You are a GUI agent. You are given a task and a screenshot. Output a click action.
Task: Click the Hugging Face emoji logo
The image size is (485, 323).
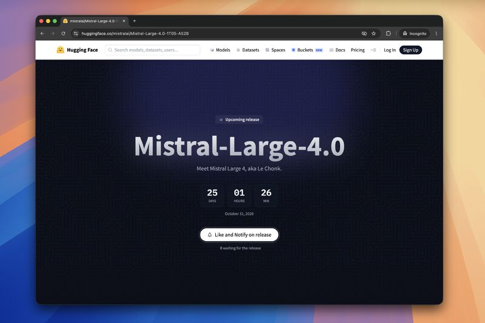pyautogui.click(x=60, y=50)
